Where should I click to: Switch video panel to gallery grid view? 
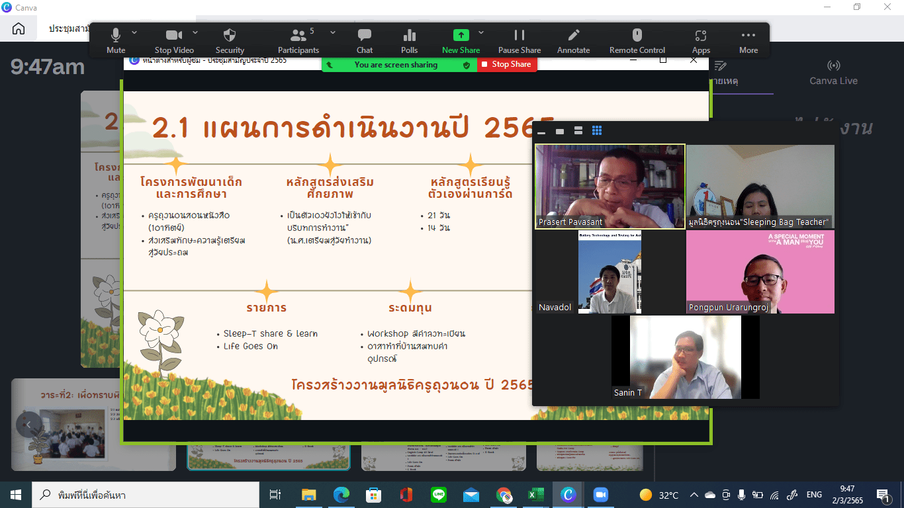click(x=597, y=131)
